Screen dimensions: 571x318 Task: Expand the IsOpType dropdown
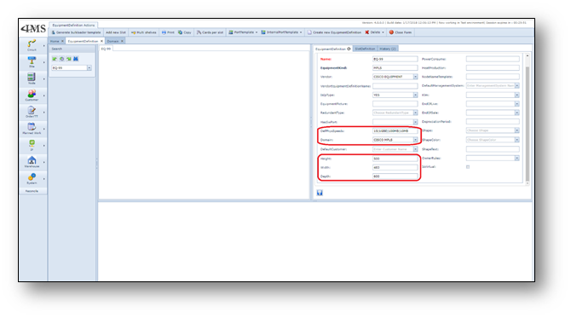(x=415, y=95)
